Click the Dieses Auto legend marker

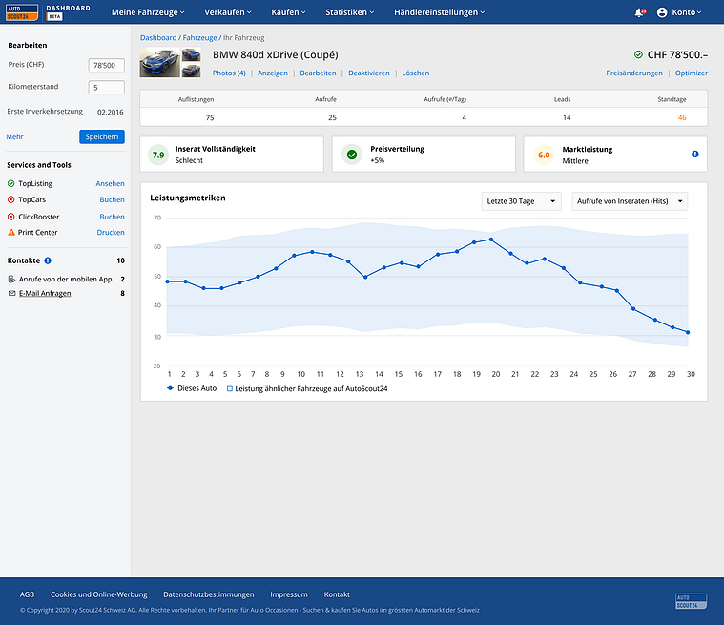170,388
